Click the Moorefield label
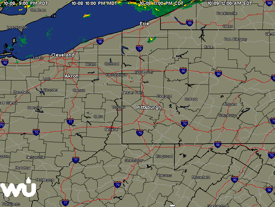 201,177
